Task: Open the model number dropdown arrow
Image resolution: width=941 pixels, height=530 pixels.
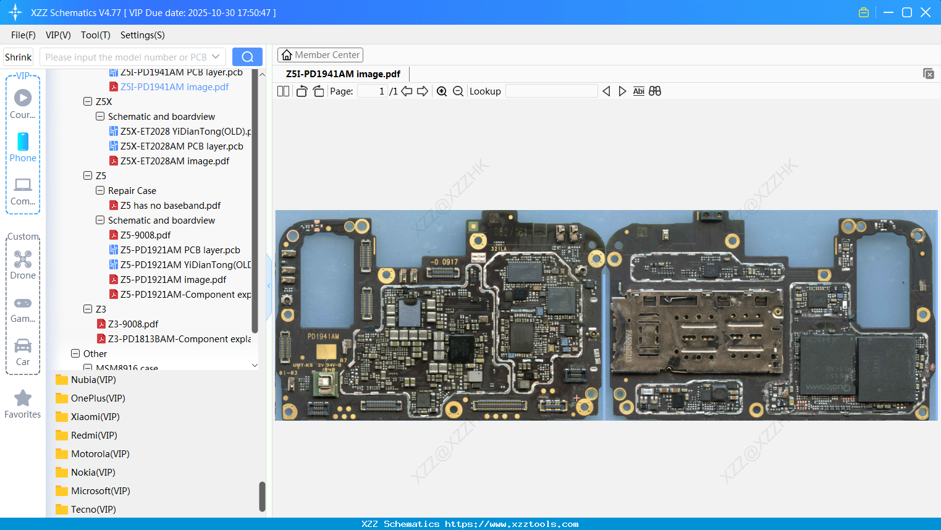Action: point(216,57)
